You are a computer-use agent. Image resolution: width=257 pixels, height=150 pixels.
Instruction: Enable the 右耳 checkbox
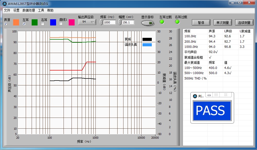[43, 24]
